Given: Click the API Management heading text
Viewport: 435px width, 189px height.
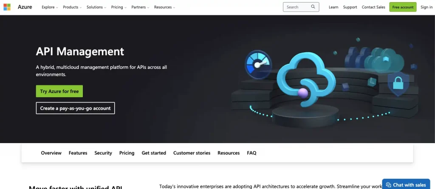Looking at the screenshot, I should point(80,52).
